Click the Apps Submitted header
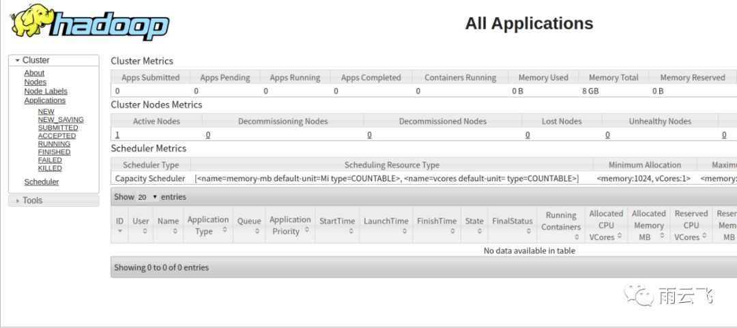 pos(150,78)
